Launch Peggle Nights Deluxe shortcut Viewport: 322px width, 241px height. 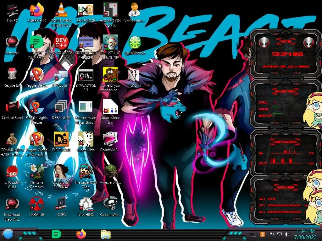(x=36, y=107)
